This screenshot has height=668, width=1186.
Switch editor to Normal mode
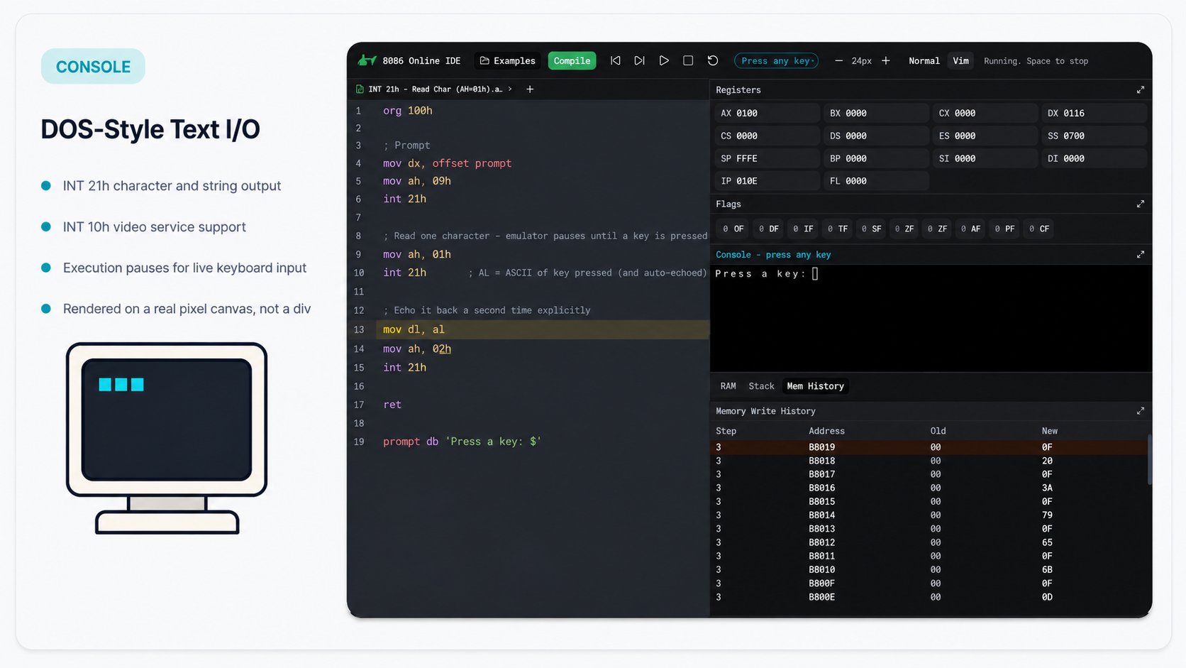click(924, 61)
